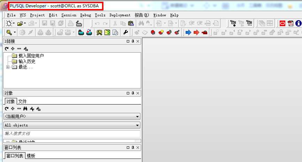Click the blue info About icon

coord(298,23)
